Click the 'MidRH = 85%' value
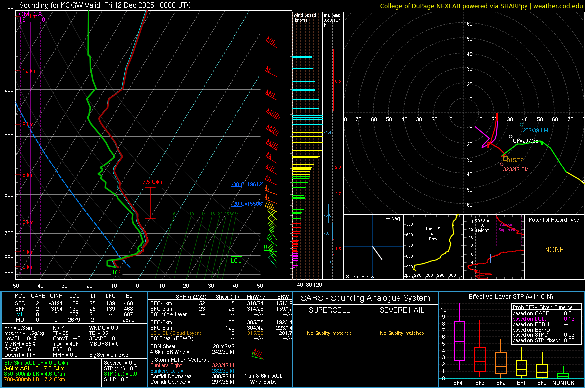The height and width of the screenshot is (388, 585). click(x=20, y=344)
